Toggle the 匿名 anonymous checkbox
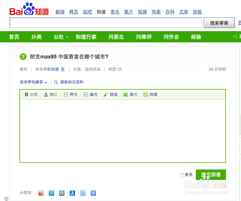 click(x=182, y=175)
